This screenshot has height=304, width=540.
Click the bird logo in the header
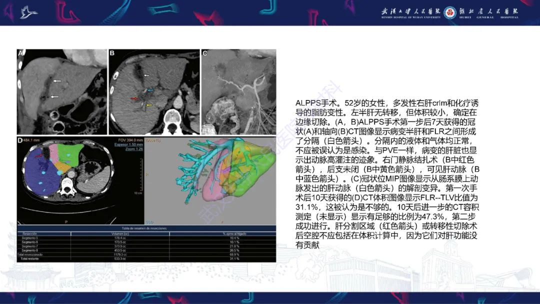(28, 12)
